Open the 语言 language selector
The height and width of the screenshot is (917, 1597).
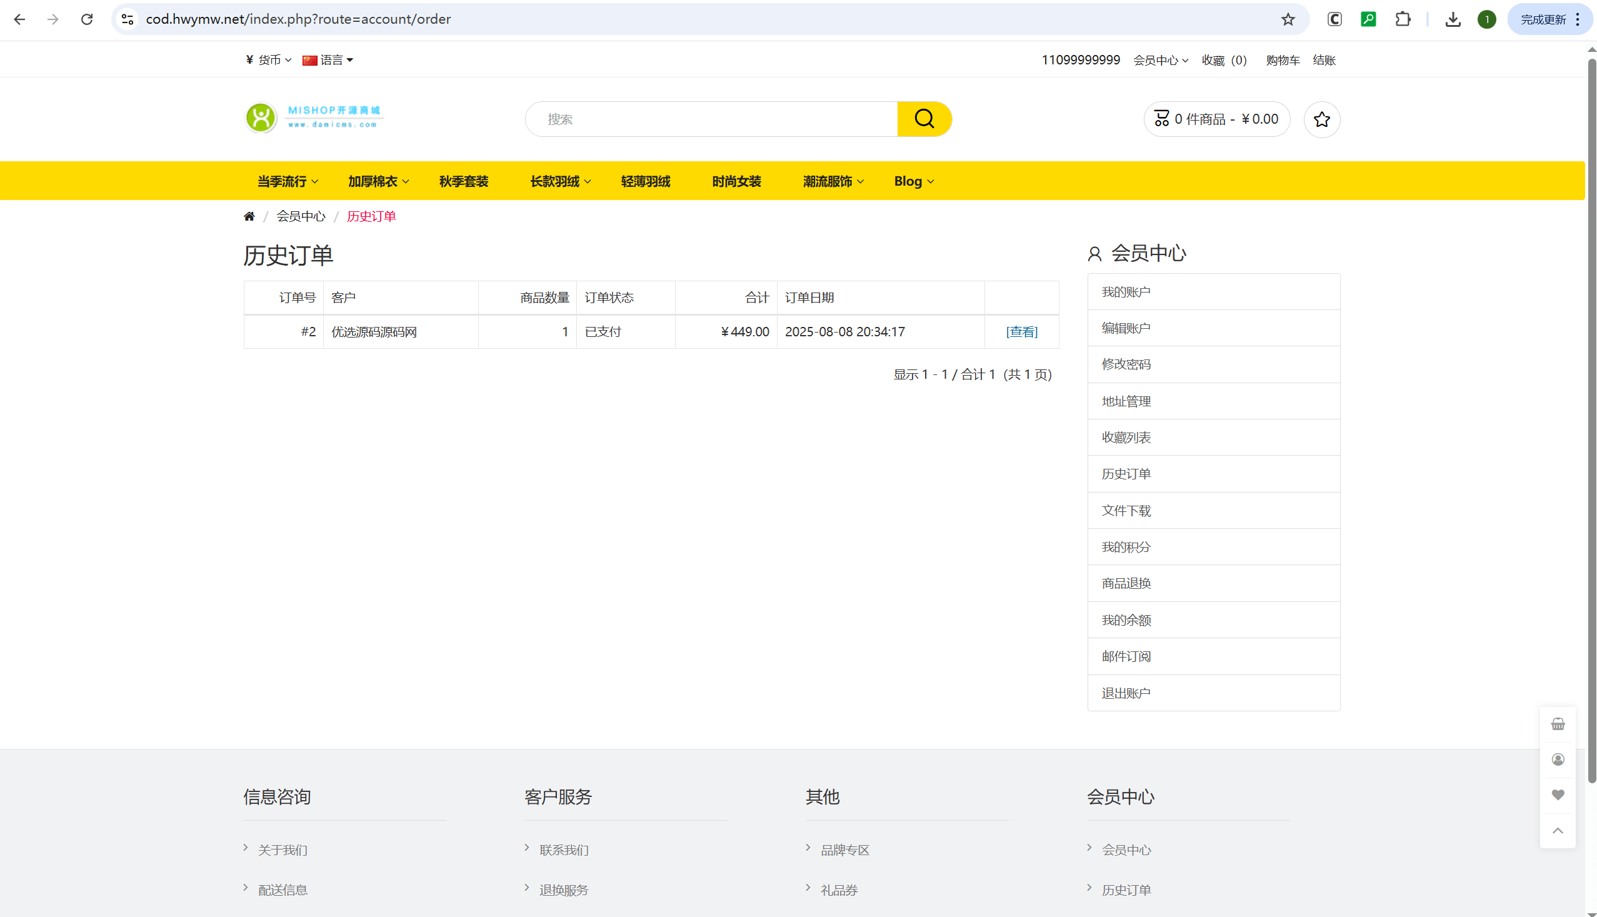(328, 59)
